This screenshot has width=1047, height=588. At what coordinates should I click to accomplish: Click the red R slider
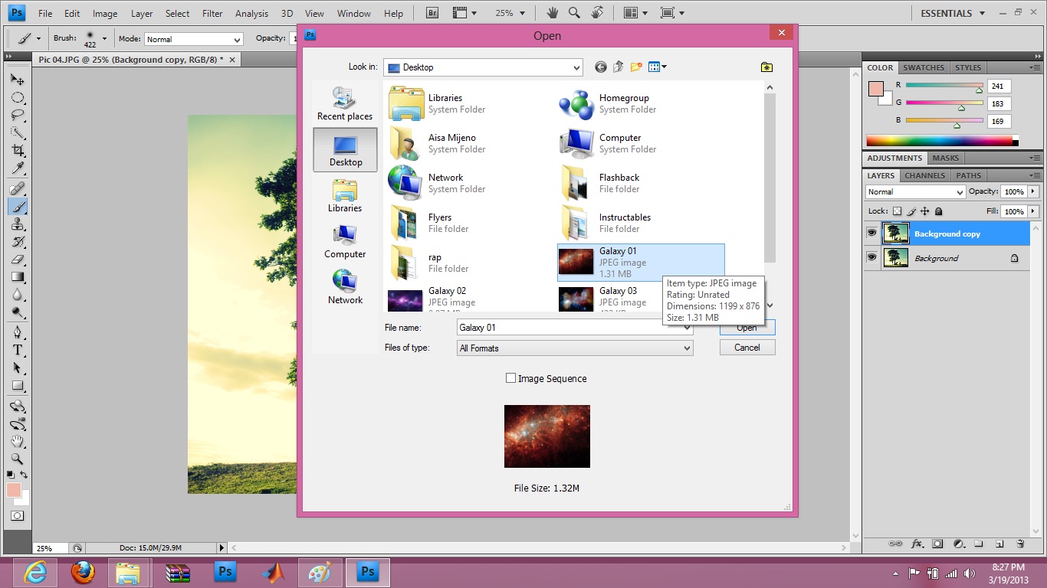click(x=944, y=86)
